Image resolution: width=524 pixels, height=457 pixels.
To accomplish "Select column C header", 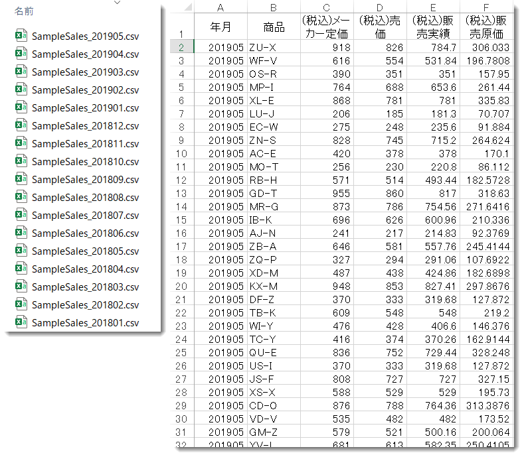I will [x=327, y=7].
